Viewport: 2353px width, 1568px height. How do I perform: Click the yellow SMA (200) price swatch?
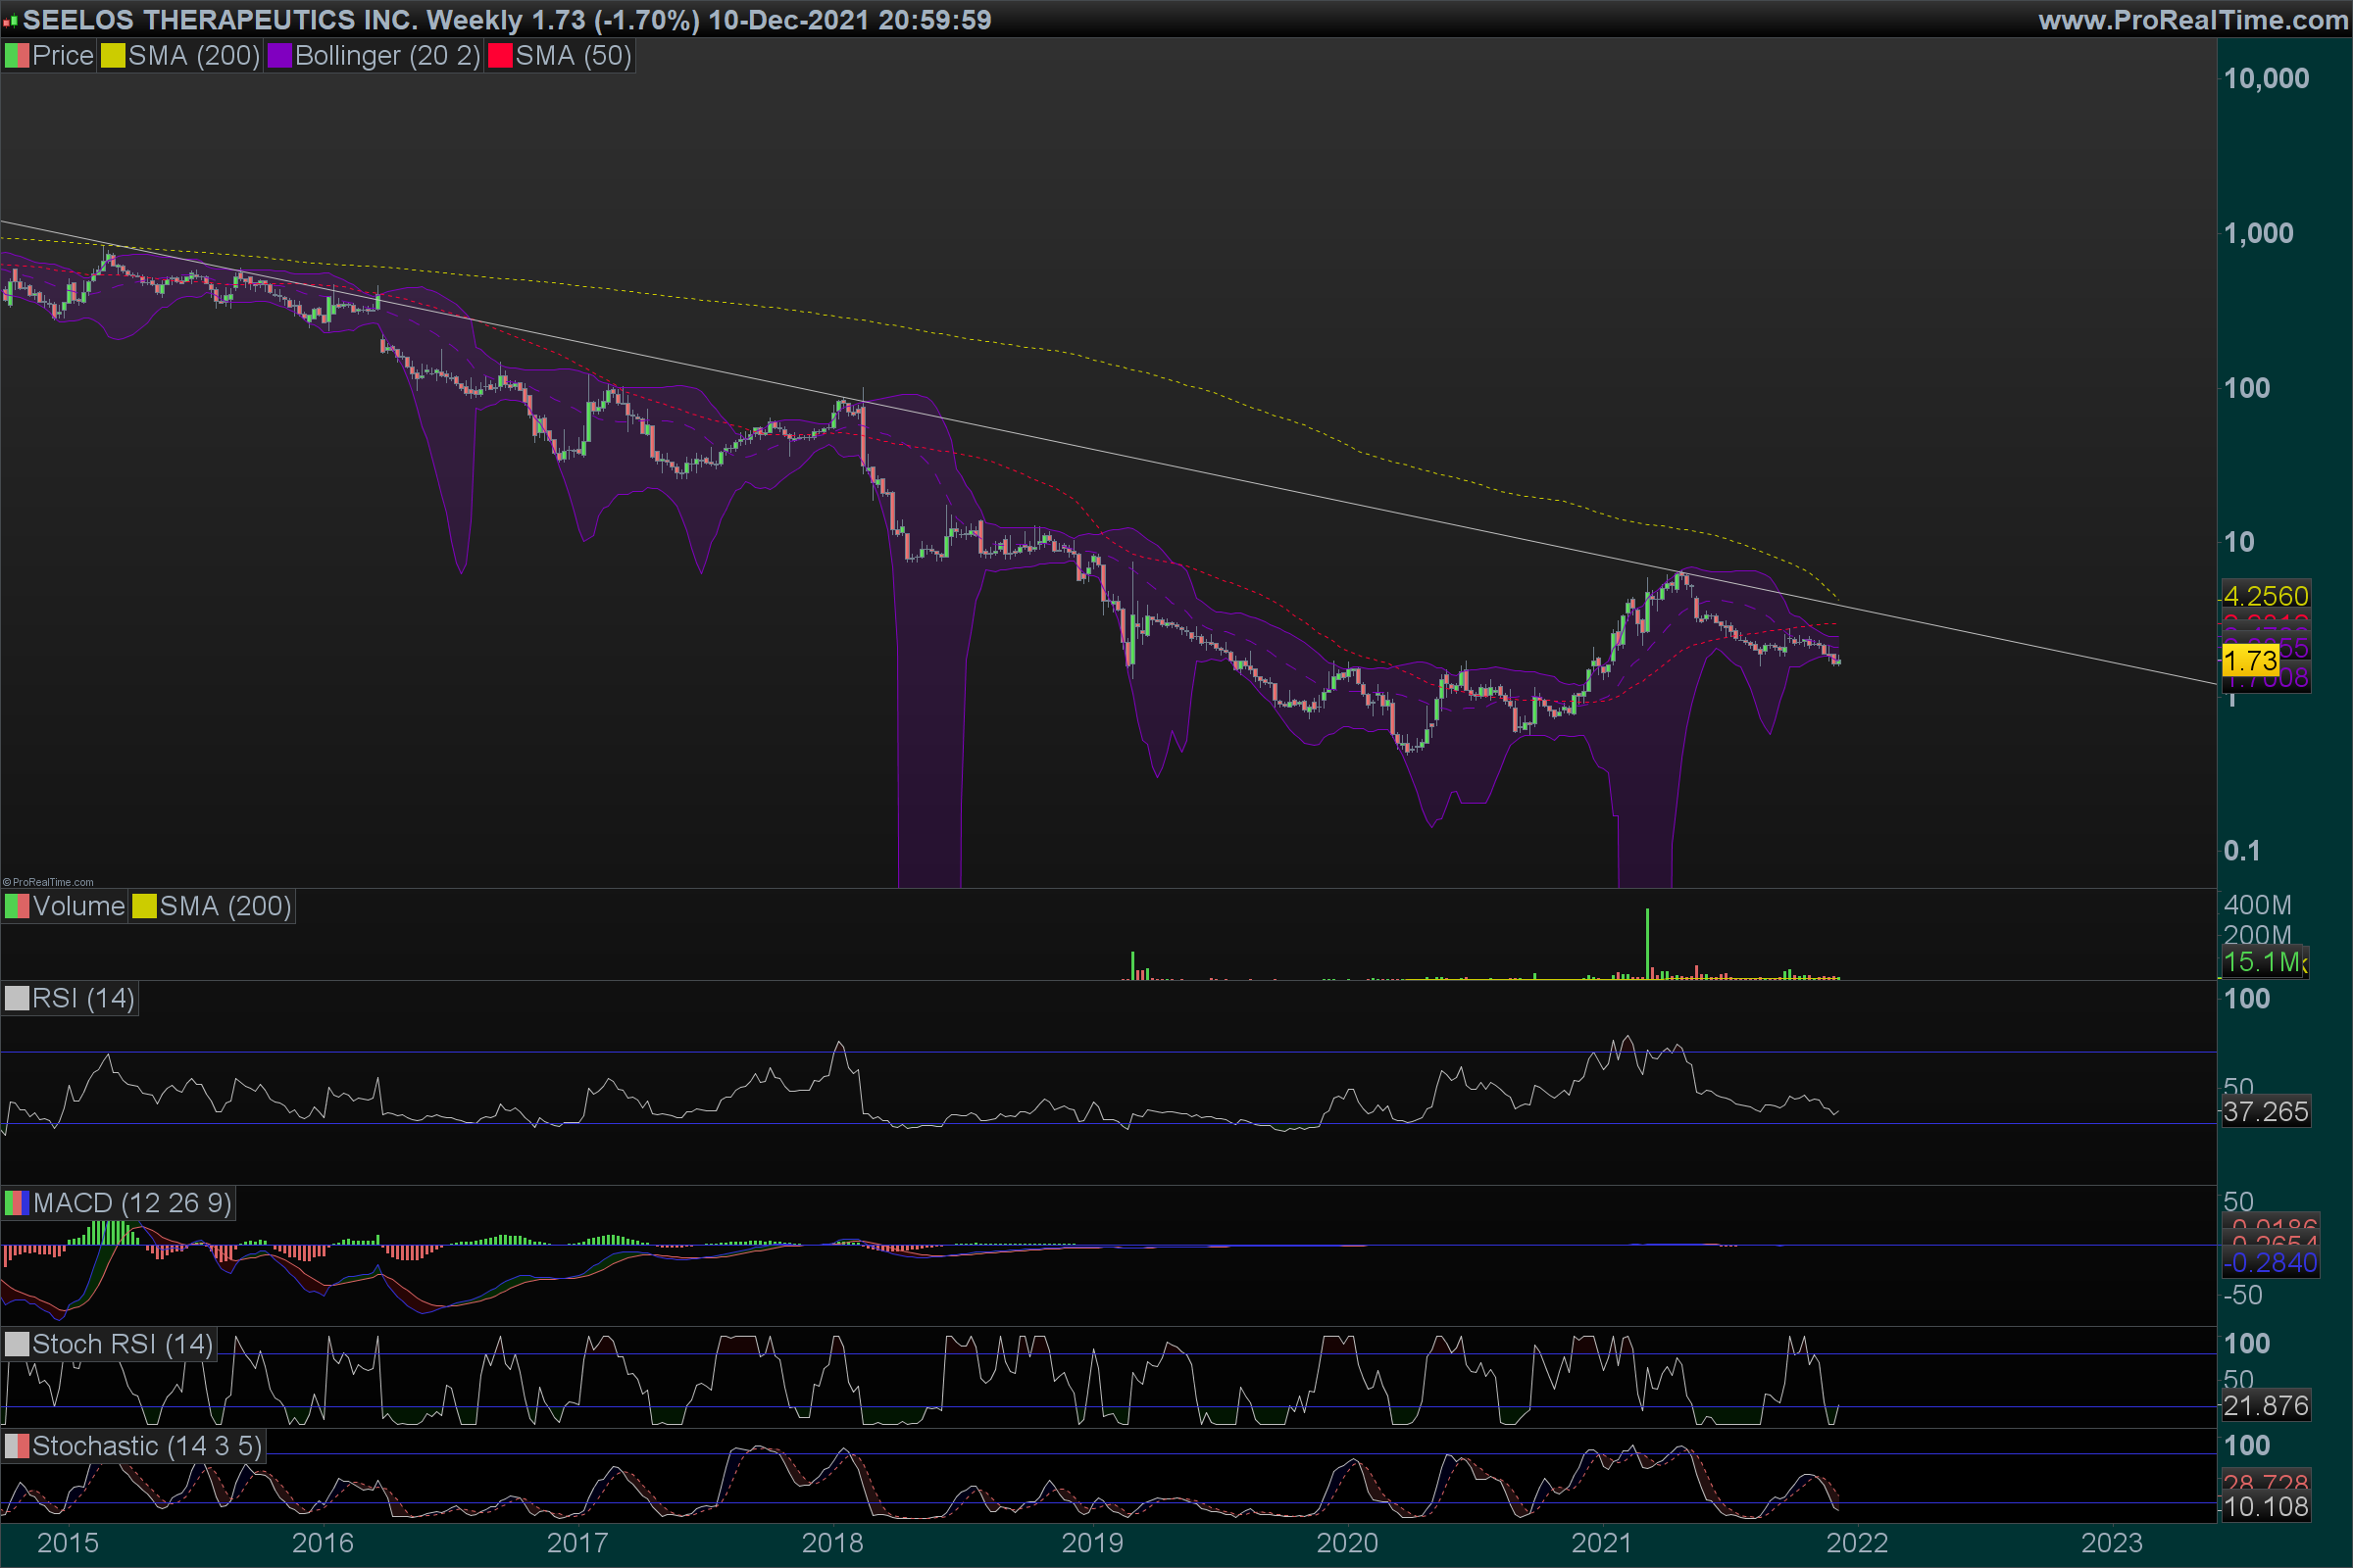(x=112, y=56)
